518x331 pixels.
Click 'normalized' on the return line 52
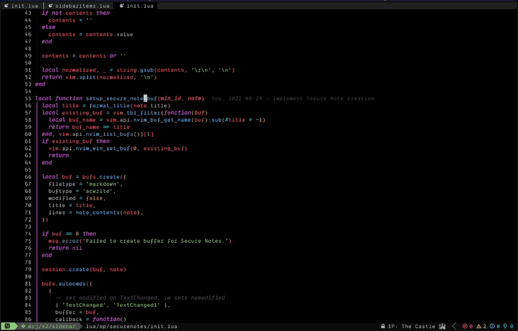(x=117, y=77)
